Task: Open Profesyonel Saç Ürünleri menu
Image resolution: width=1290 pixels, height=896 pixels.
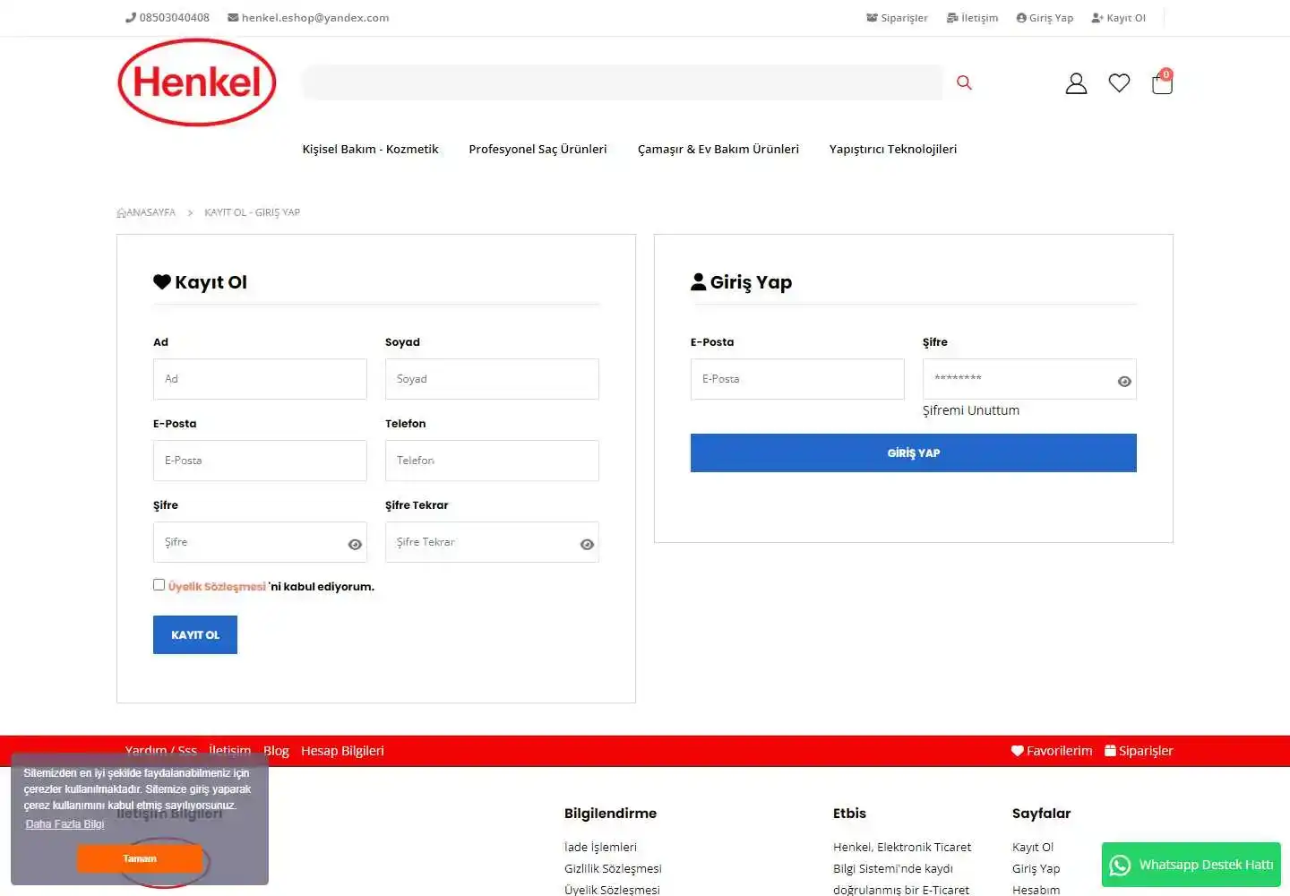Action: tap(537, 149)
